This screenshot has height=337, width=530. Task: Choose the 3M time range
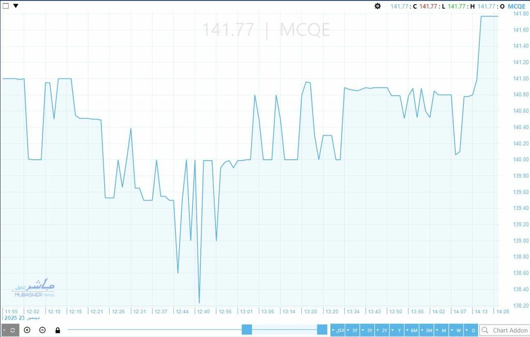pyautogui.click(x=427, y=330)
